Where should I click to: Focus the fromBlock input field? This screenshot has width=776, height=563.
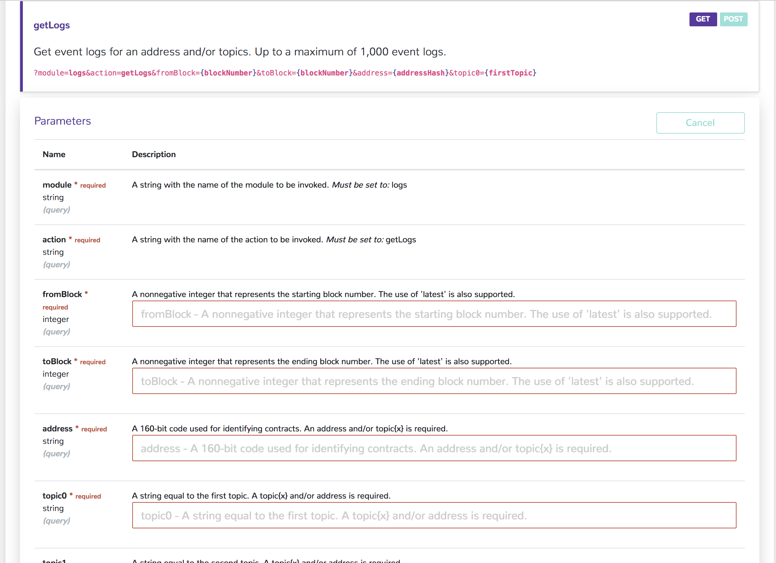[434, 314]
